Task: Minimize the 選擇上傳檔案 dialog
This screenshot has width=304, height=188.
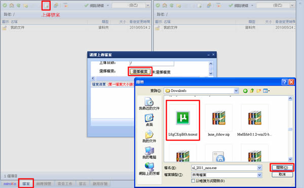Action: [208, 55]
